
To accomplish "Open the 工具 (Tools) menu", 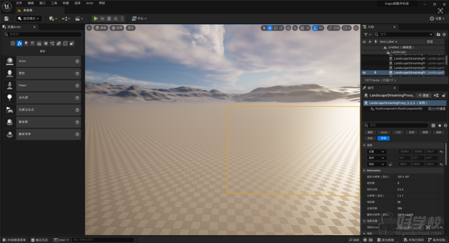I will pos(54,3).
